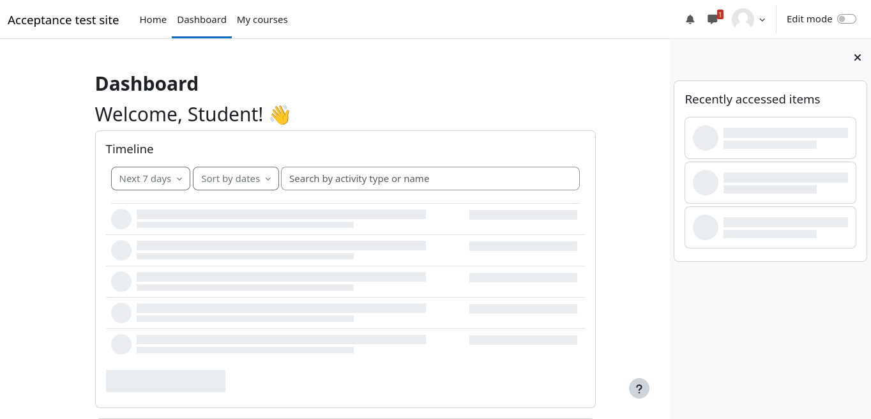The width and height of the screenshot is (871, 419).
Task: Open the Sort by dates dropdown
Action: tap(236, 179)
